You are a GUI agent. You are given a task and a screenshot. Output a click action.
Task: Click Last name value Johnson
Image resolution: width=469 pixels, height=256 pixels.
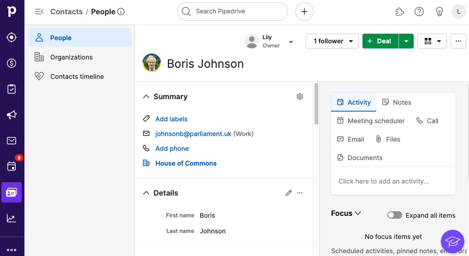click(213, 231)
